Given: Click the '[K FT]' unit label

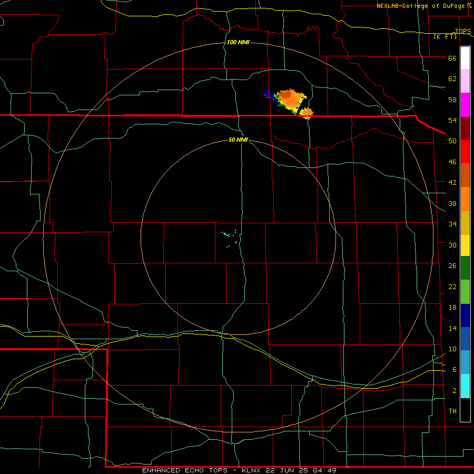Looking at the screenshot, I should (x=445, y=36).
